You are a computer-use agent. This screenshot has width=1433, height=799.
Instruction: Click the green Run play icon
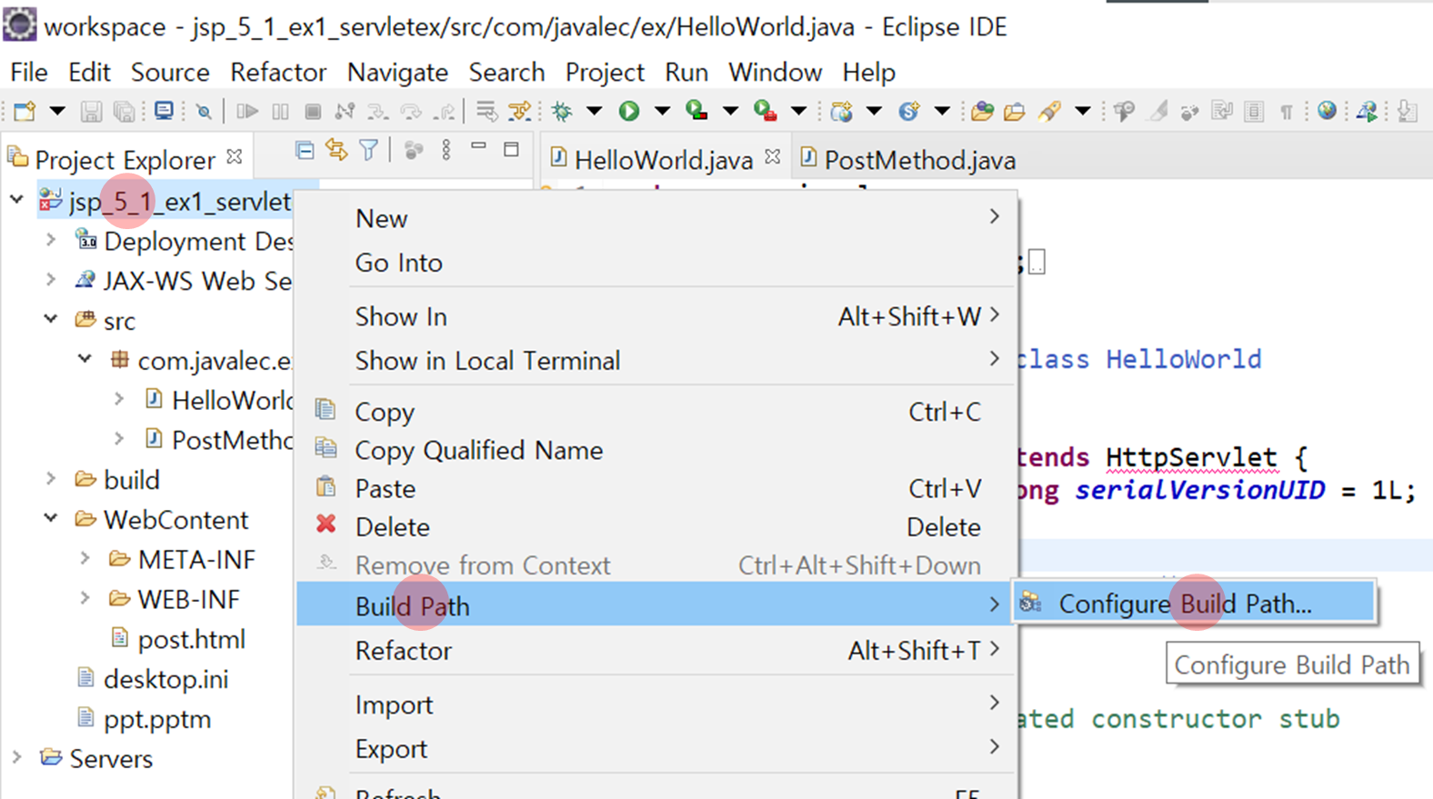(x=628, y=111)
